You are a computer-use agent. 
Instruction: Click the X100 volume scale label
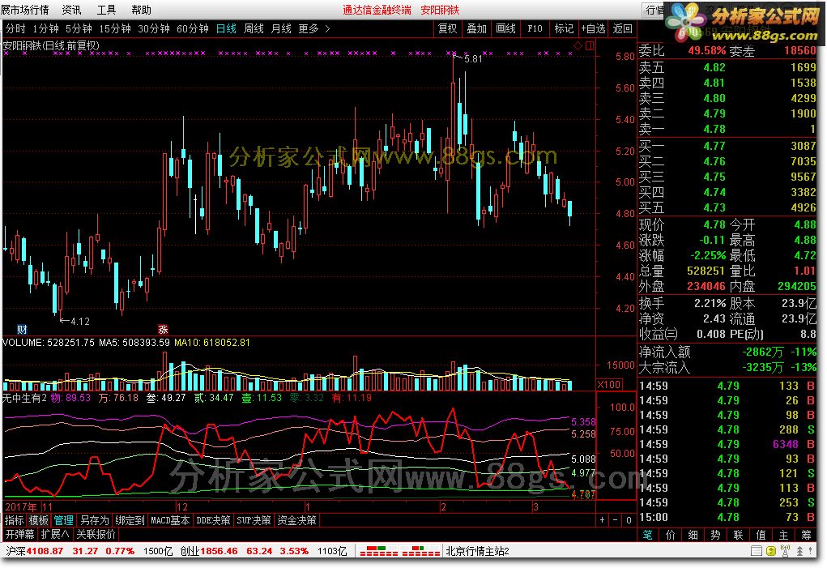(608, 384)
